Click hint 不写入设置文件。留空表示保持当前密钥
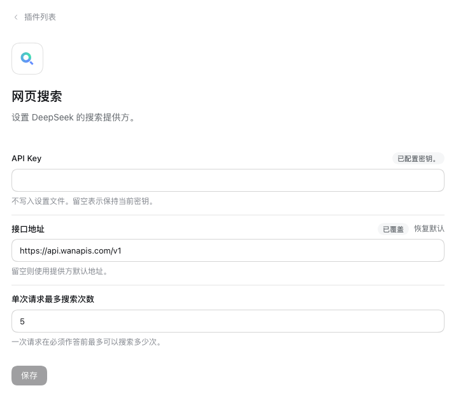Image resolution: width=456 pixels, height=395 pixels. coord(83,201)
